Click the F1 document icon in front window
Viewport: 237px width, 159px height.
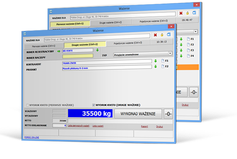pyautogui.click(x=162, y=61)
